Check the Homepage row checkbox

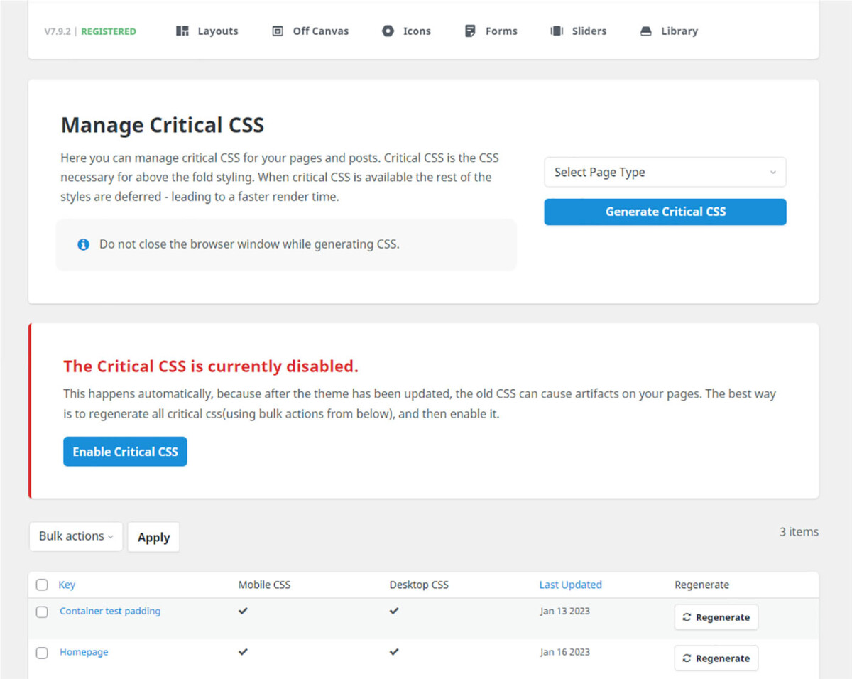(x=41, y=653)
